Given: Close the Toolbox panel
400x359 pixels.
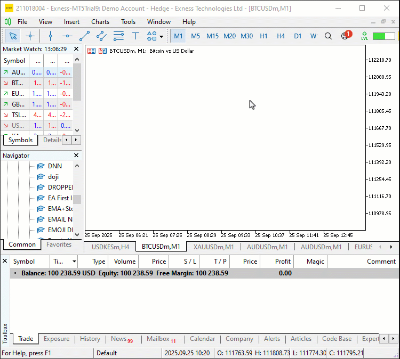Looking at the screenshot, I should pos(5,261).
